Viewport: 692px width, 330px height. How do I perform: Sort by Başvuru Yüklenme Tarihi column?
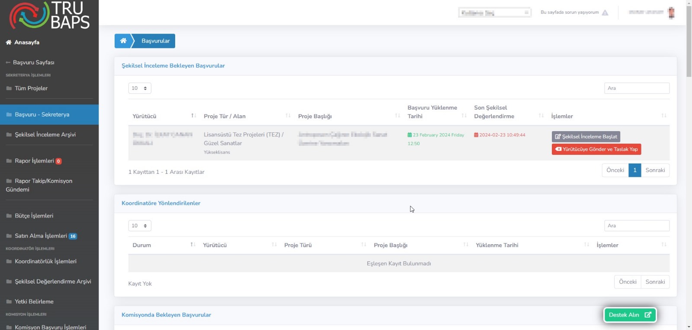point(464,116)
